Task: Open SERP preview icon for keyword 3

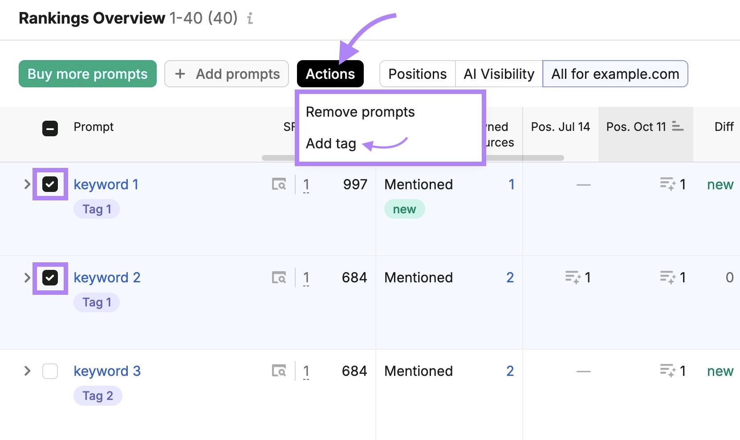Action: 279,371
